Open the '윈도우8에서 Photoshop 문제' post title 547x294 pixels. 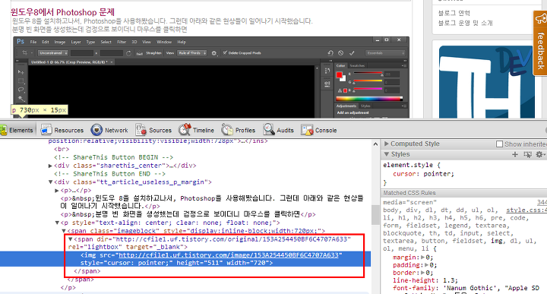[63, 12]
